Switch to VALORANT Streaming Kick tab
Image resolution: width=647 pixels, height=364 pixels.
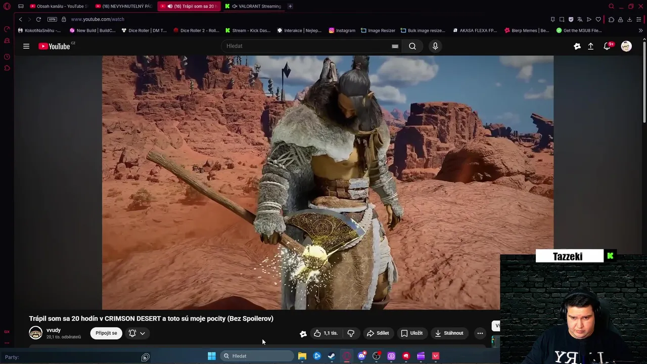click(253, 6)
